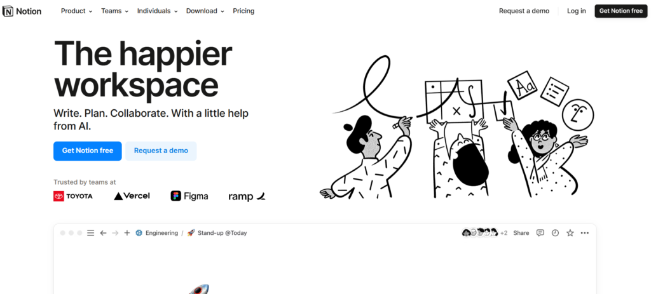Screen dimensions: 651x294
Task: Open the comments speech bubble icon
Action: tap(540, 233)
